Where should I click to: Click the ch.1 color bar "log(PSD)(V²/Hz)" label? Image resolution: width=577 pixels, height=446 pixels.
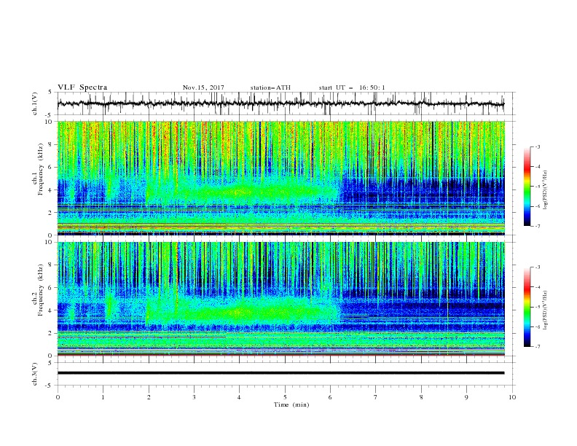[x=545, y=190]
